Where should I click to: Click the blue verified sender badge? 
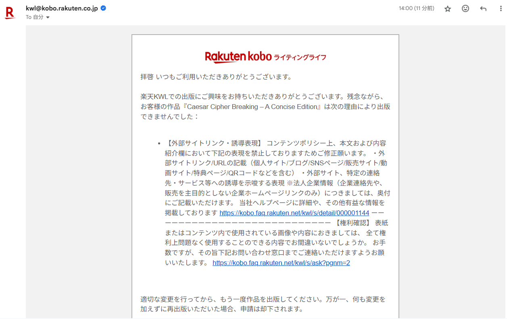[x=104, y=8]
